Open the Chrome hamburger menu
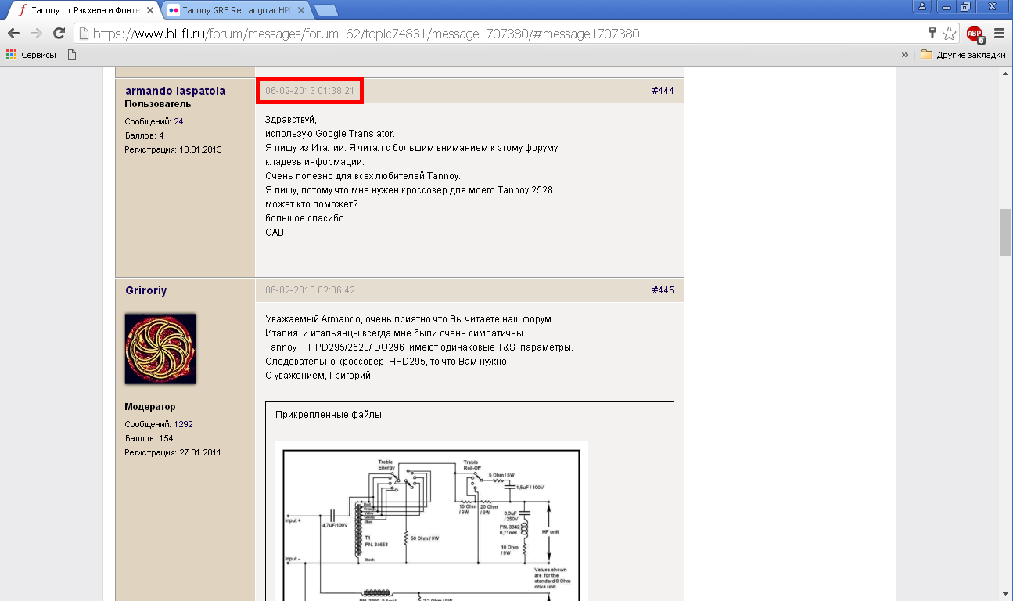Image resolution: width=1013 pixels, height=601 pixels. coord(999,34)
